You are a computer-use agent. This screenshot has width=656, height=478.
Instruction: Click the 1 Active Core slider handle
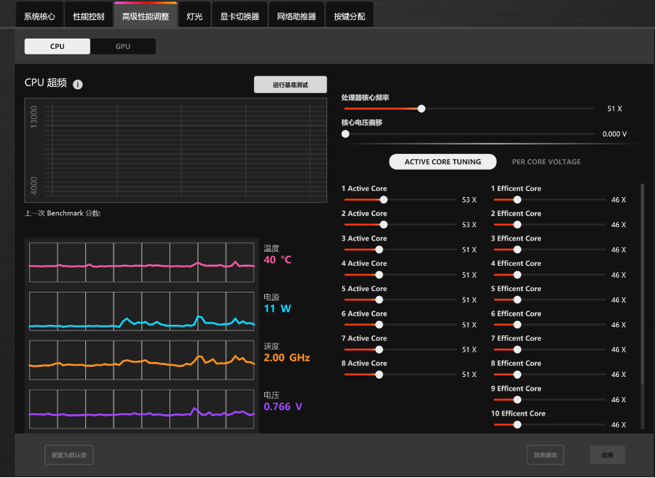[384, 200]
